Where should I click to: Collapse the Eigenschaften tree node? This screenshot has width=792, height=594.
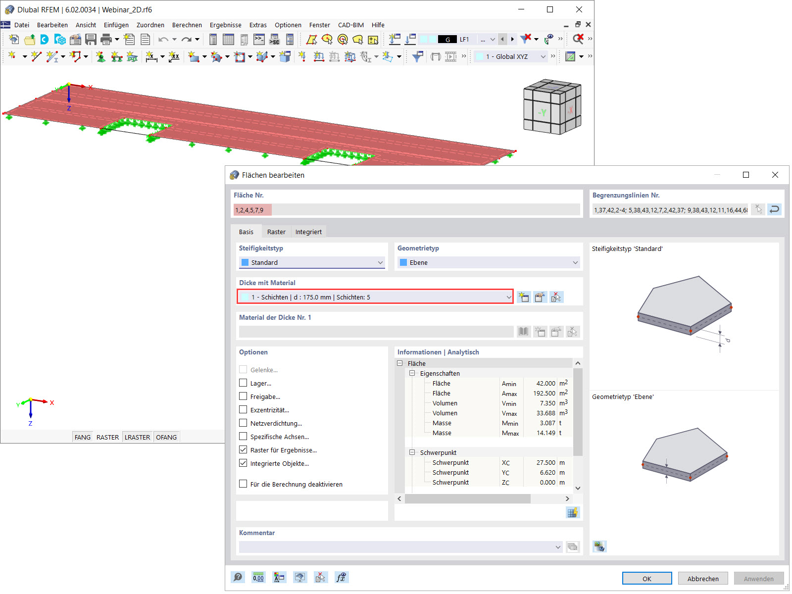click(x=412, y=373)
